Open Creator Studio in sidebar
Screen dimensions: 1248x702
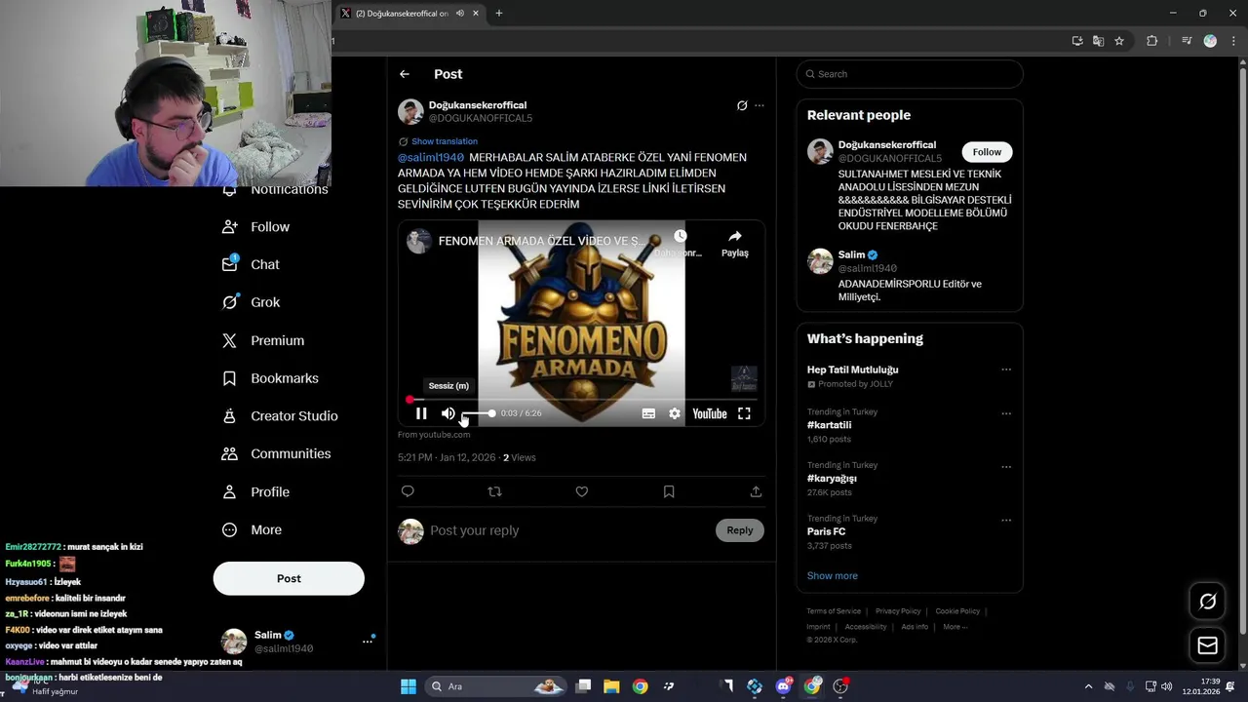pos(280,416)
